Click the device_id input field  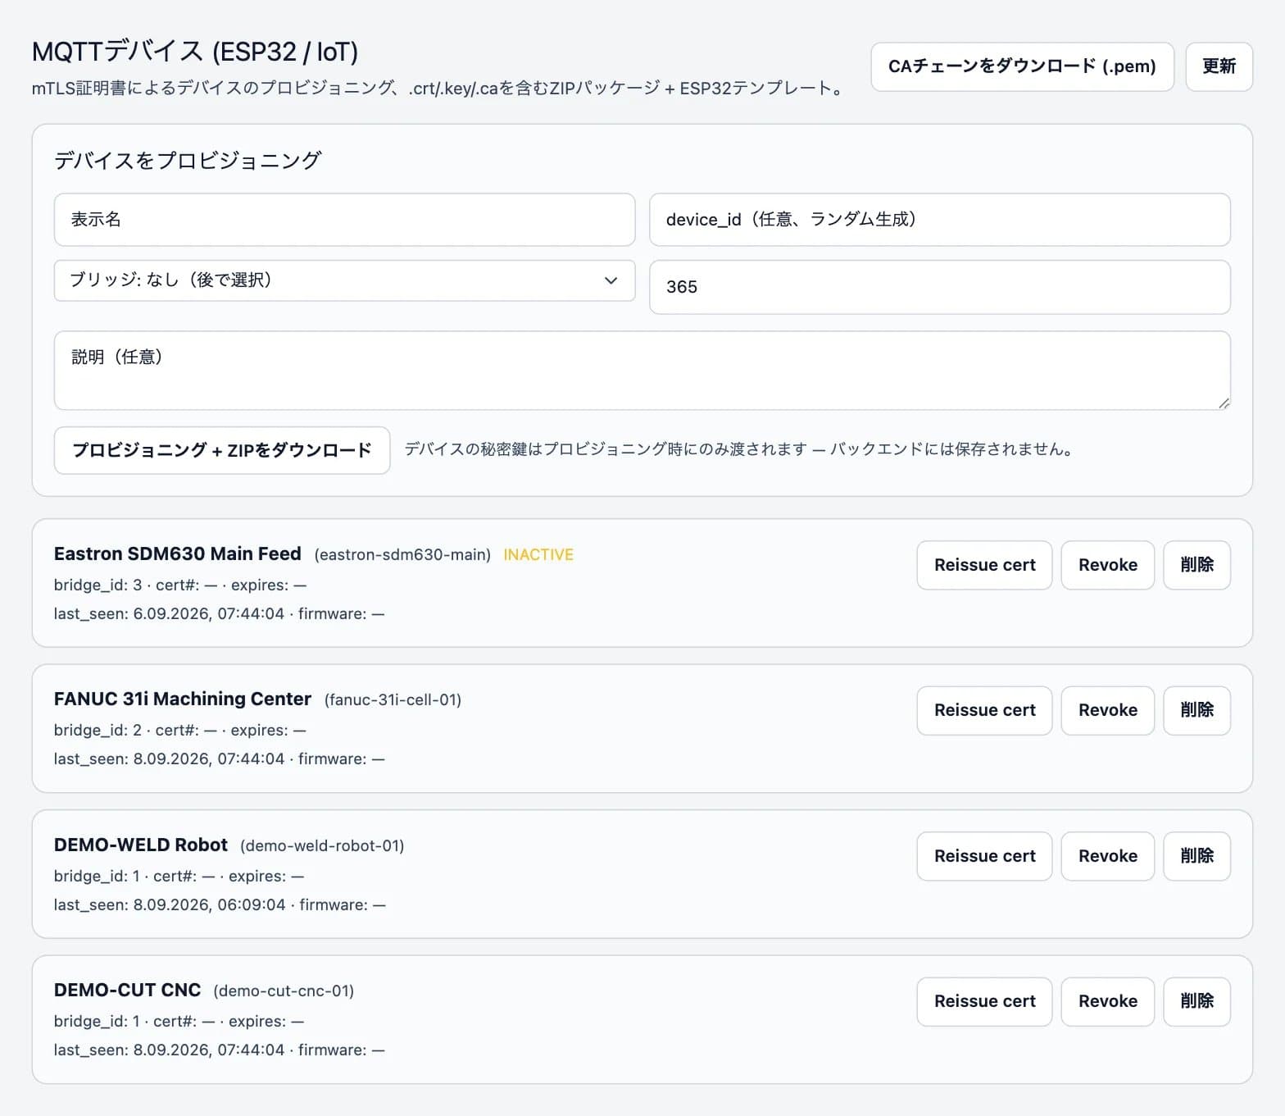tap(939, 220)
